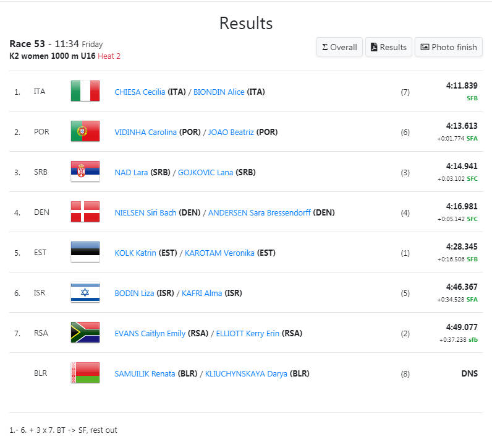Image resolution: width=492 pixels, height=444 pixels.
Task: View the Photo finish button
Action: (x=448, y=47)
